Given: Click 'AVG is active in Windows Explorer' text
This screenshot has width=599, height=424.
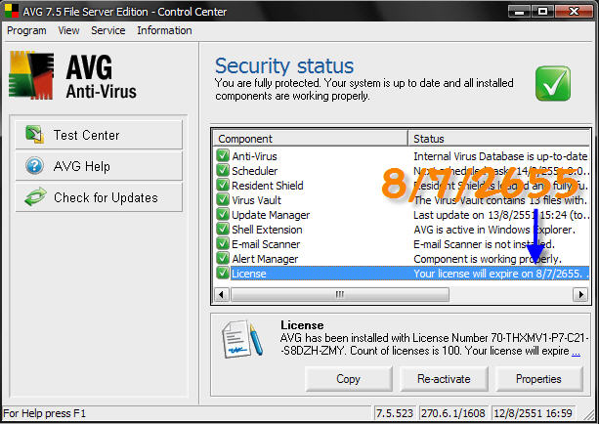Looking at the screenshot, I should point(494,230).
